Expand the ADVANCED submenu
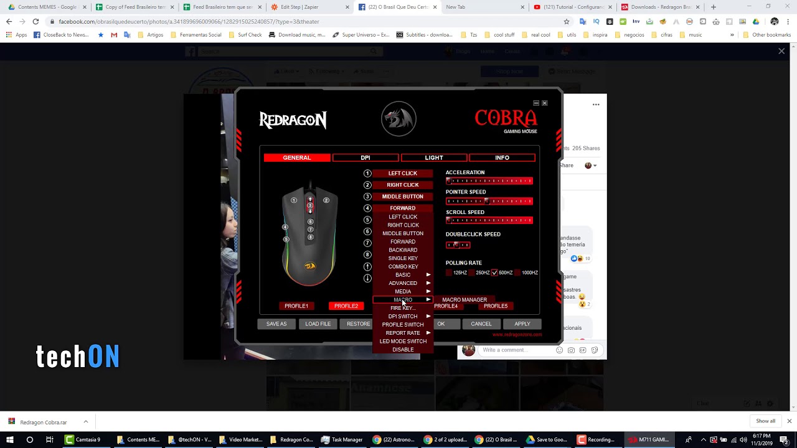This screenshot has height=448, width=797. tap(403, 283)
